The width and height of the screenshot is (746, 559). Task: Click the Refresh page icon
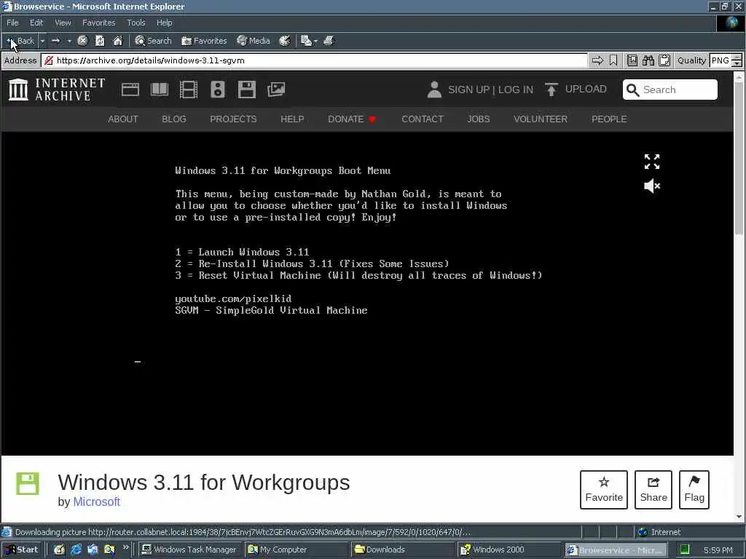(x=100, y=41)
